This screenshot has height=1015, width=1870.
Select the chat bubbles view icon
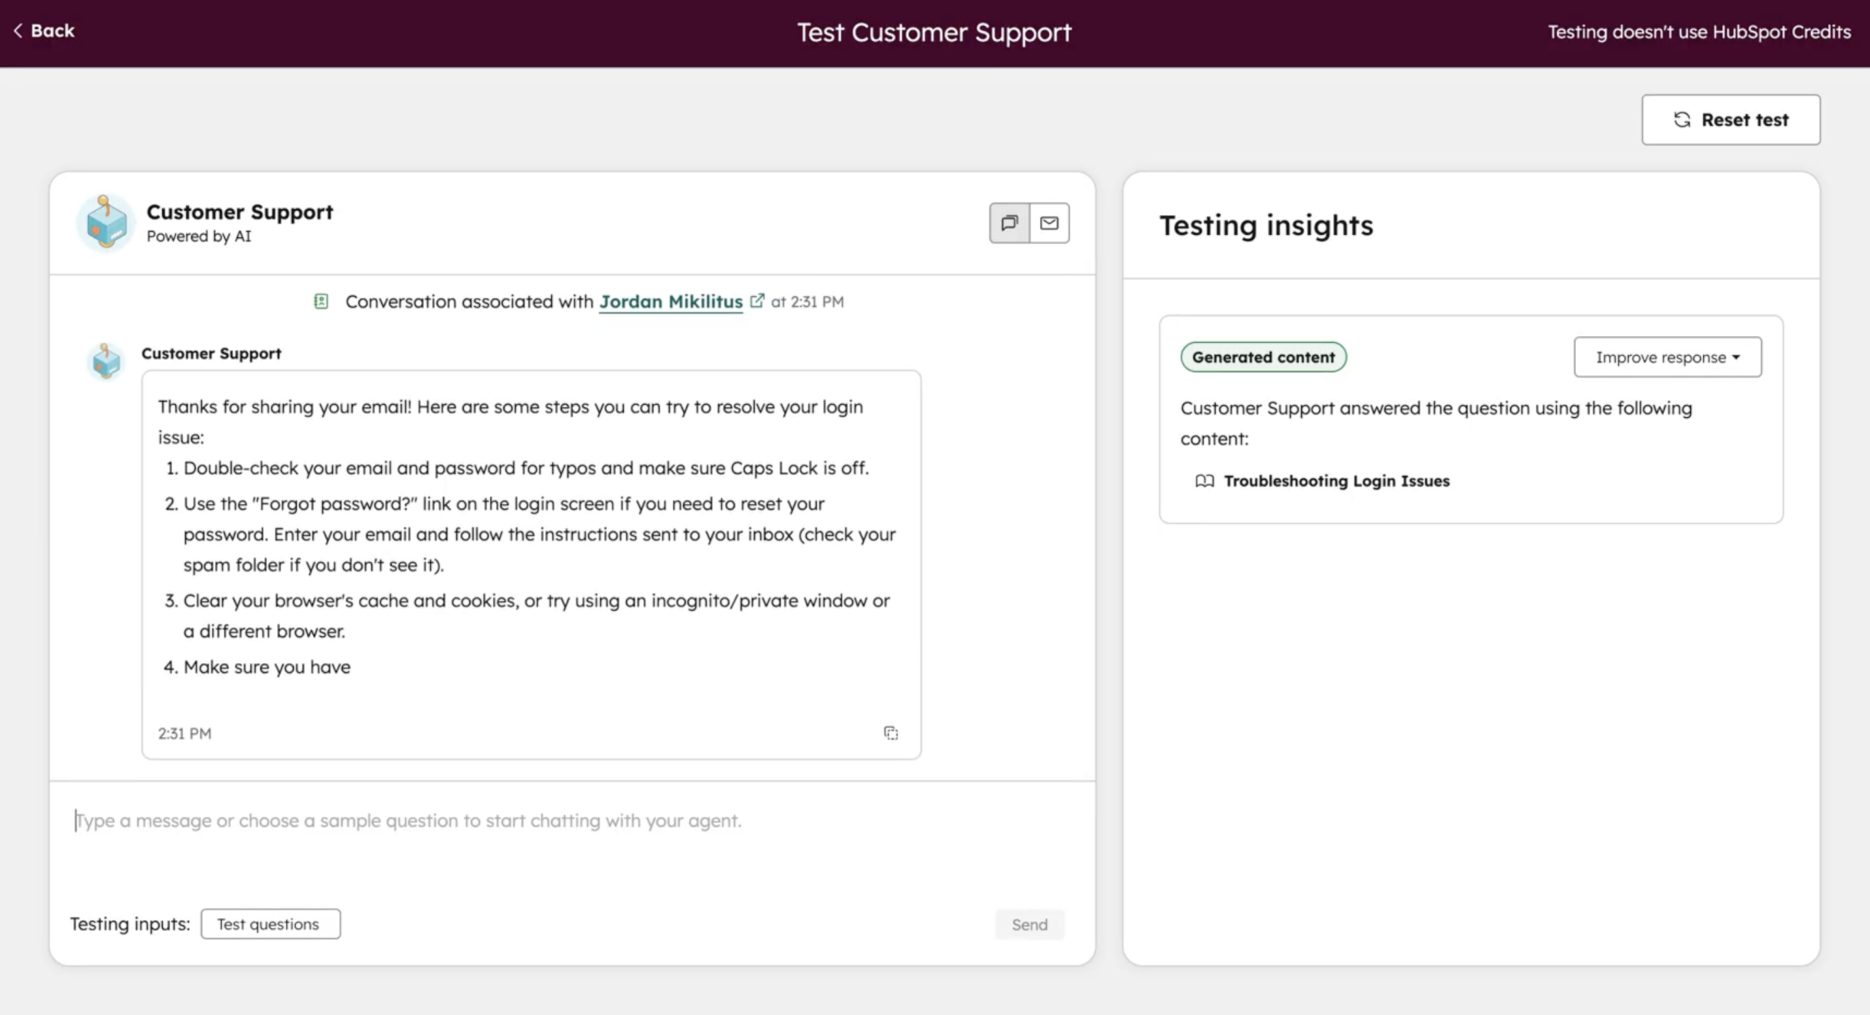[1008, 223]
